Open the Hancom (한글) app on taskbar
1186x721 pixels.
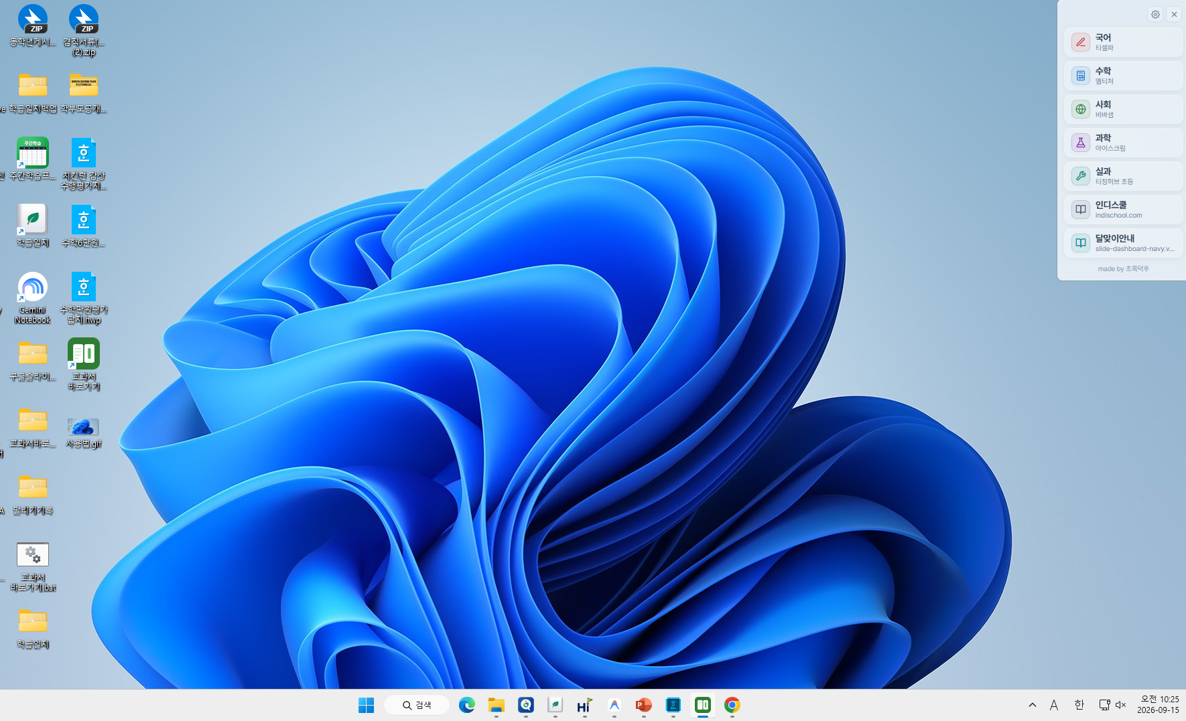(x=673, y=705)
